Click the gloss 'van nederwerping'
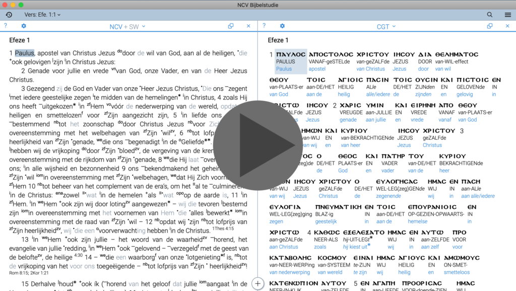 (x=290, y=272)
